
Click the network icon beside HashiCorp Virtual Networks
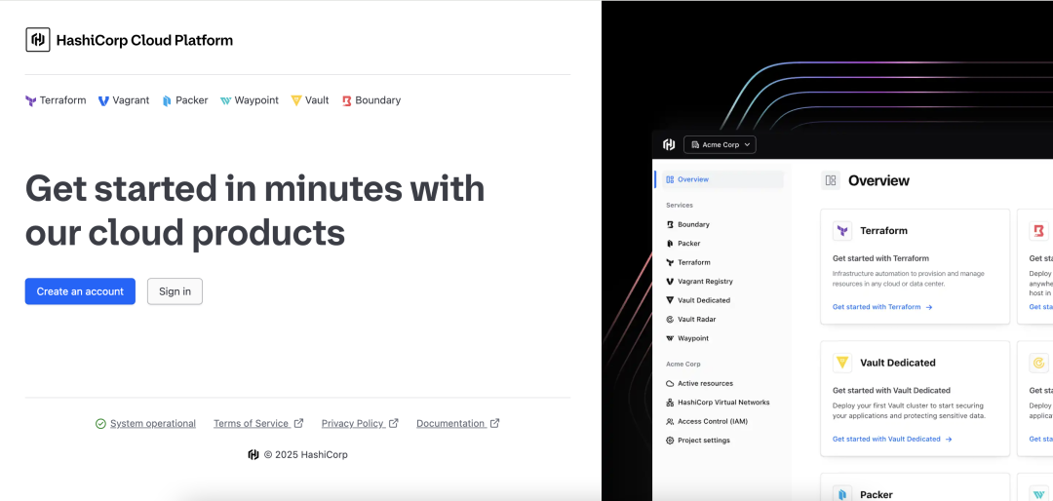[x=670, y=403]
